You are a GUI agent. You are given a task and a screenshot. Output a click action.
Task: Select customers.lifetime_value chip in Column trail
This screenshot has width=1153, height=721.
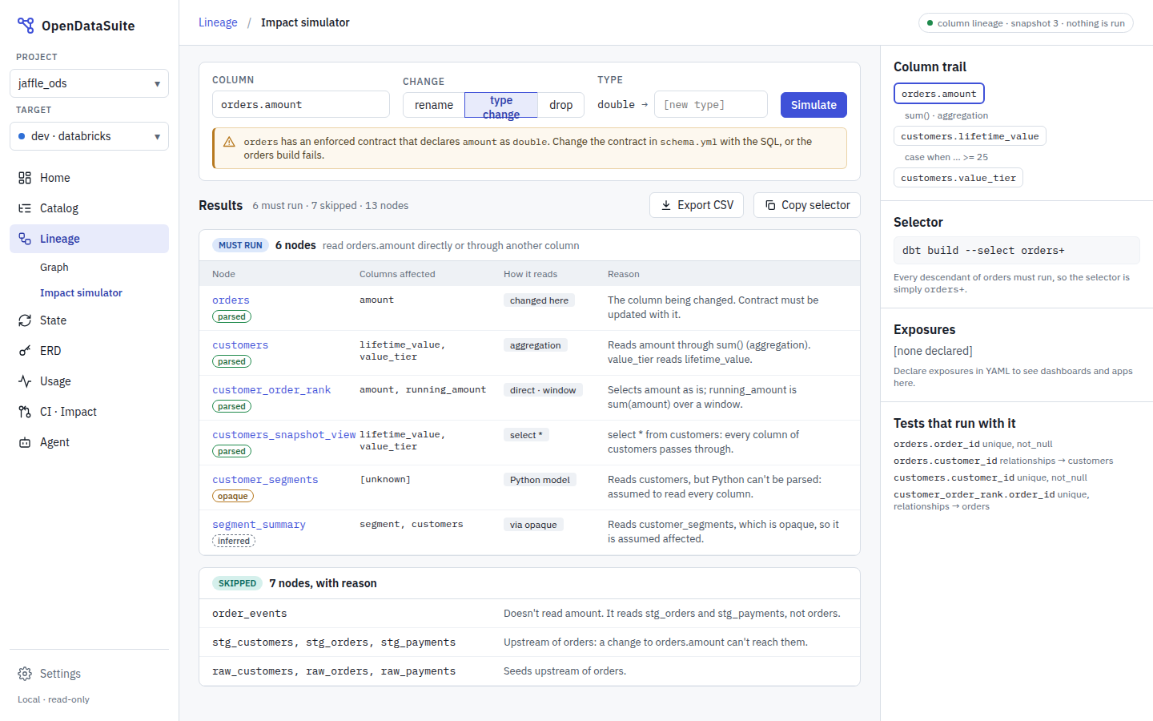(970, 136)
